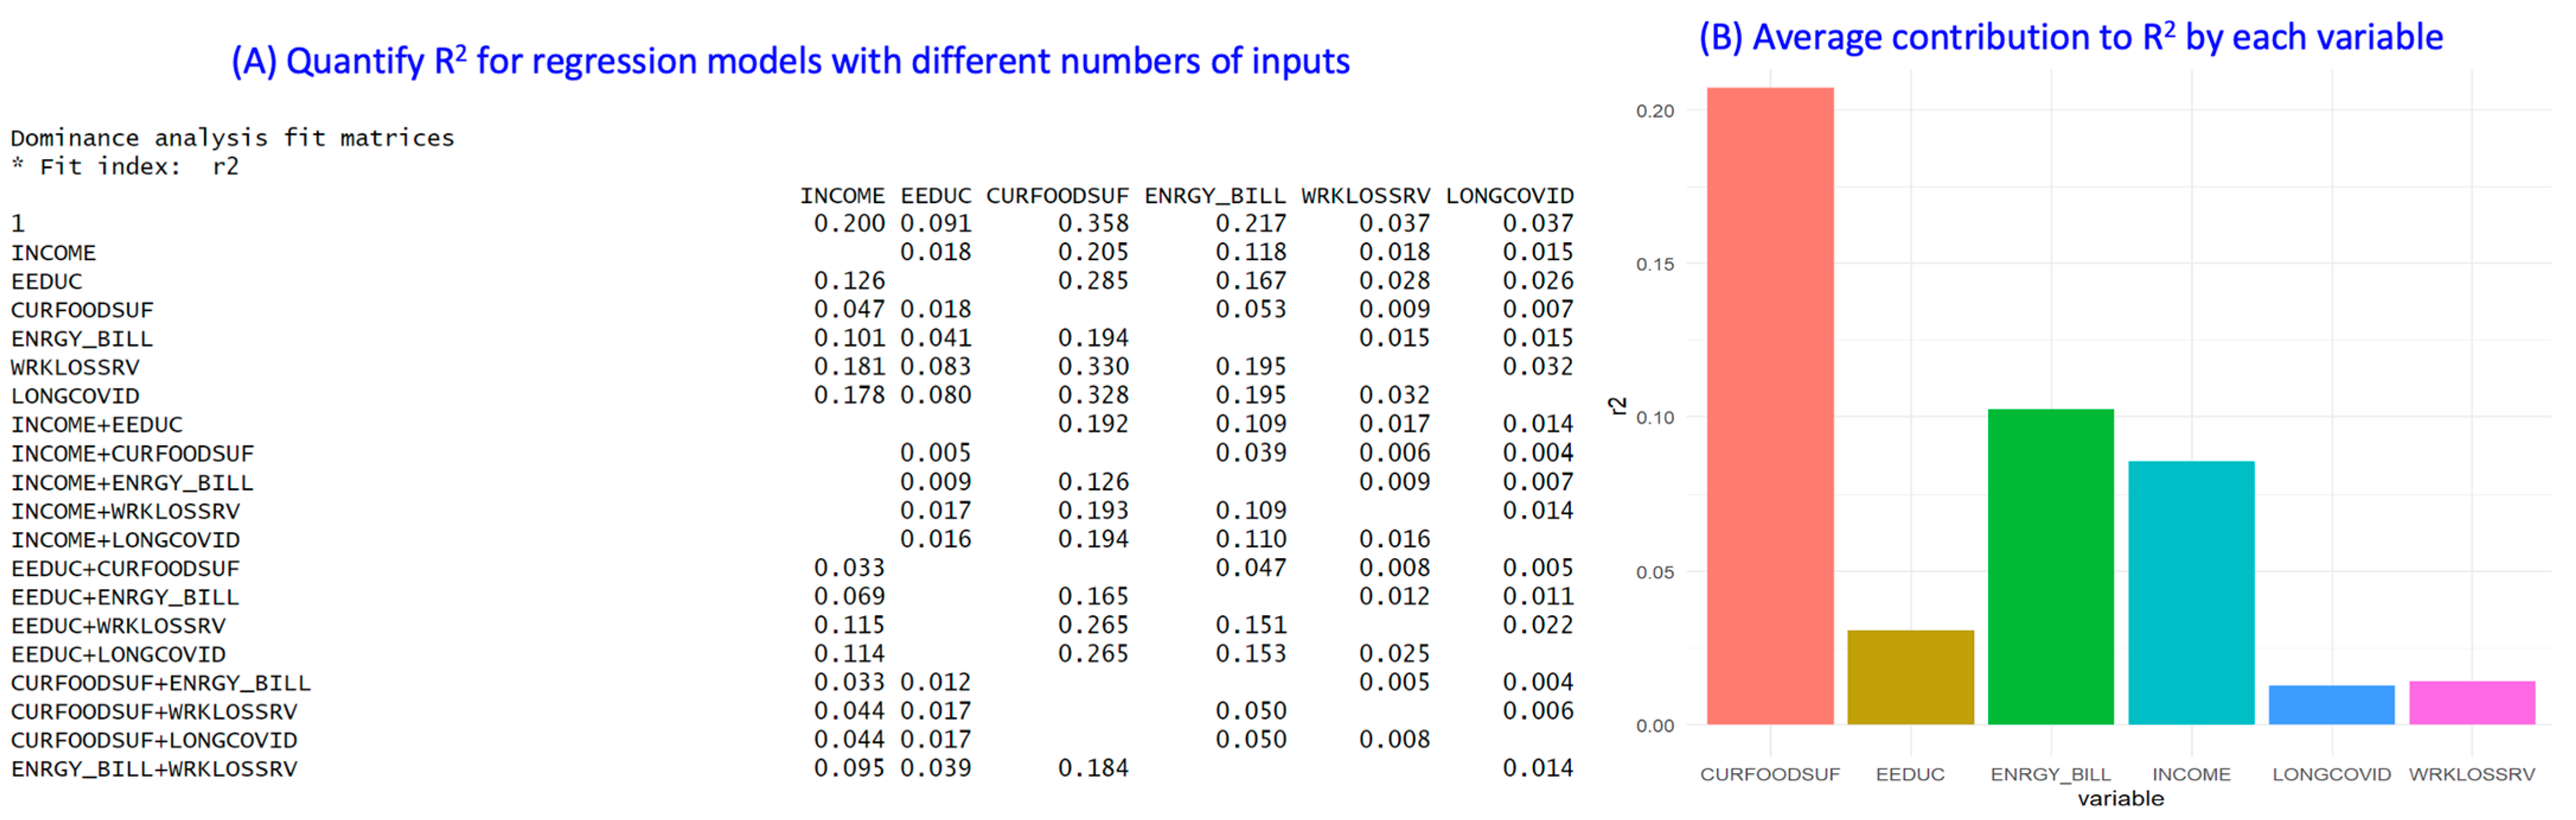Viewport: 2576px width, 820px height.
Task: Click the CURFOODSUF column header in table
Action: point(1057,195)
